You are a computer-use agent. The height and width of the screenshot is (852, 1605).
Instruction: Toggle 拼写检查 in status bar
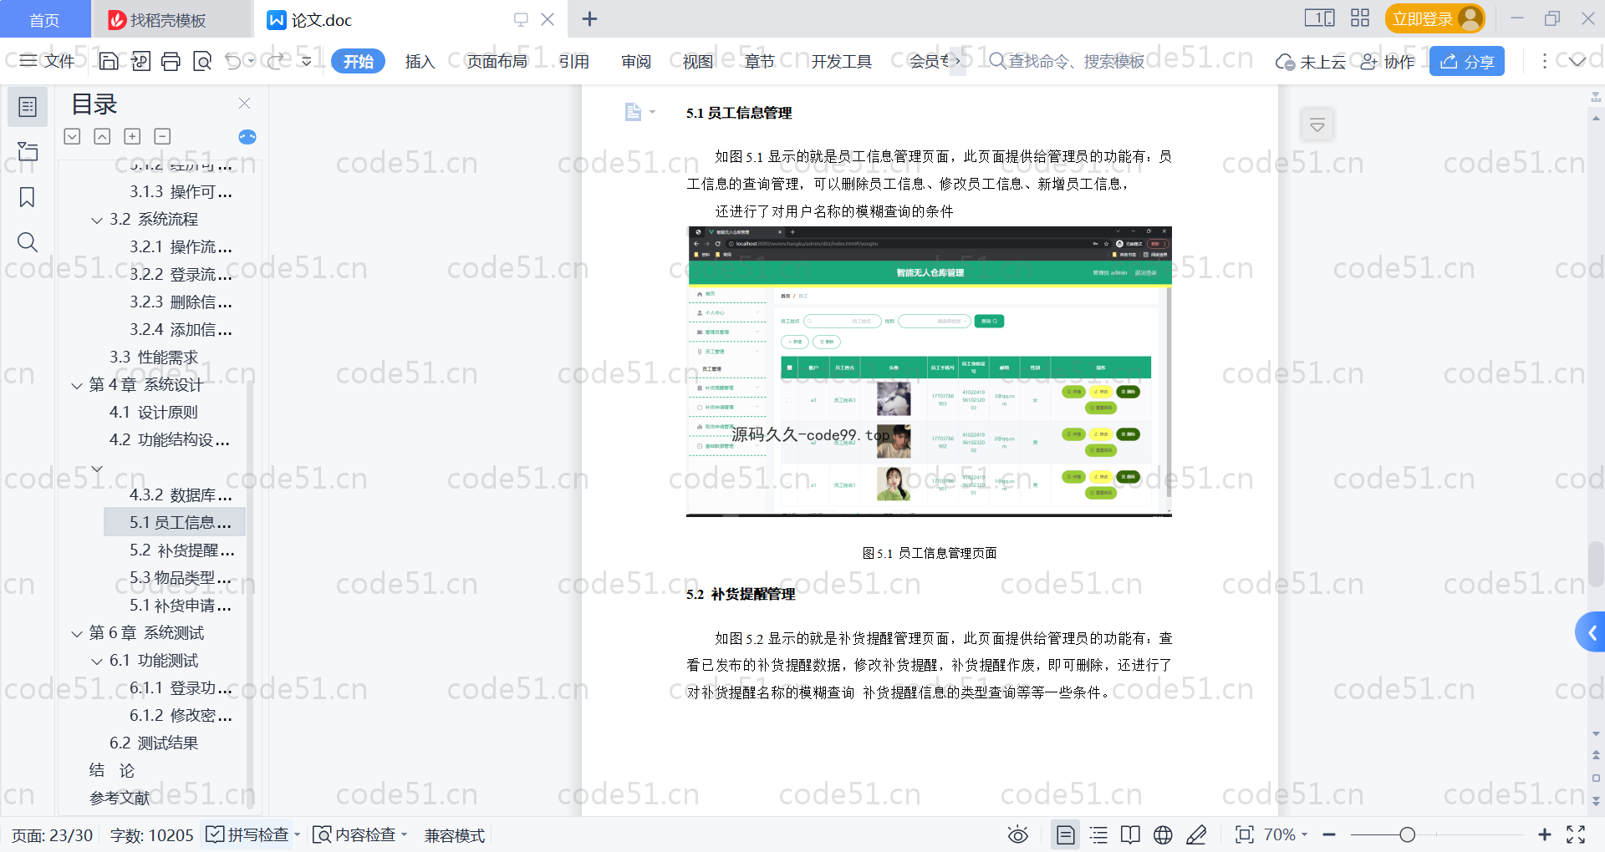247,834
